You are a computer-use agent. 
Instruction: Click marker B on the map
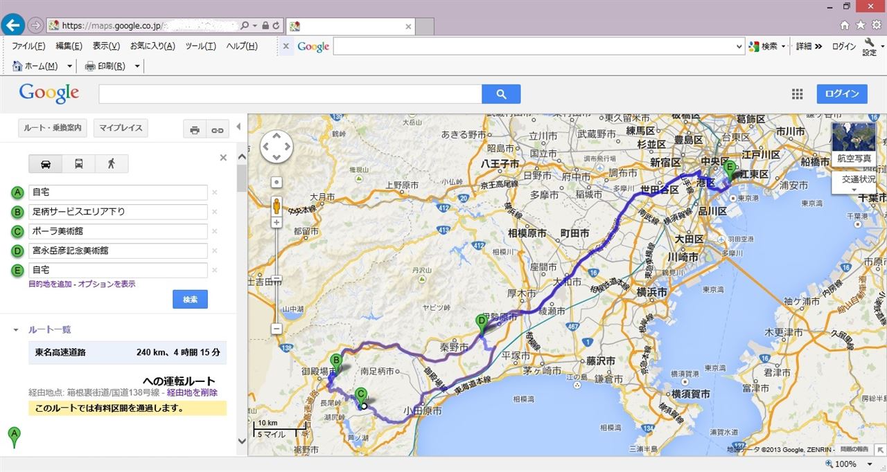(336, 363)
